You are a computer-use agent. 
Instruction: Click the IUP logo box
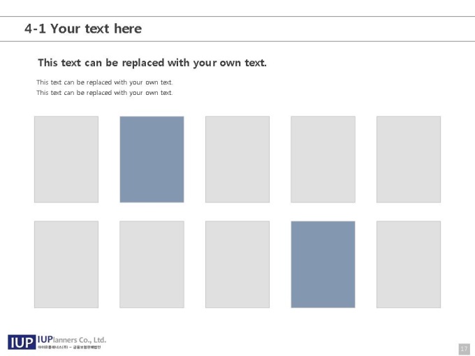click(22, 342)
